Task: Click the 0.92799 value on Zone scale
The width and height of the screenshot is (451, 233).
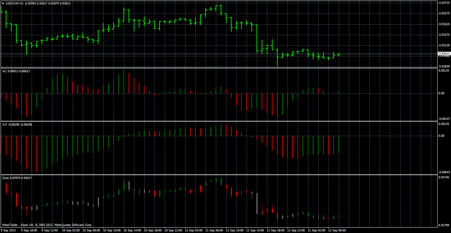Action: (444, 225)
